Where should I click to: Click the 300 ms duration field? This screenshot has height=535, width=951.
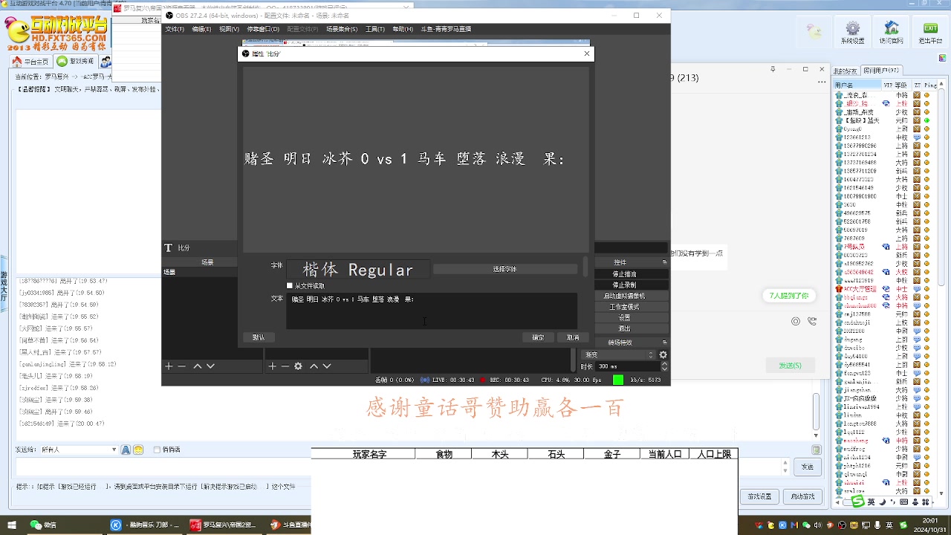tap(628, 366)
